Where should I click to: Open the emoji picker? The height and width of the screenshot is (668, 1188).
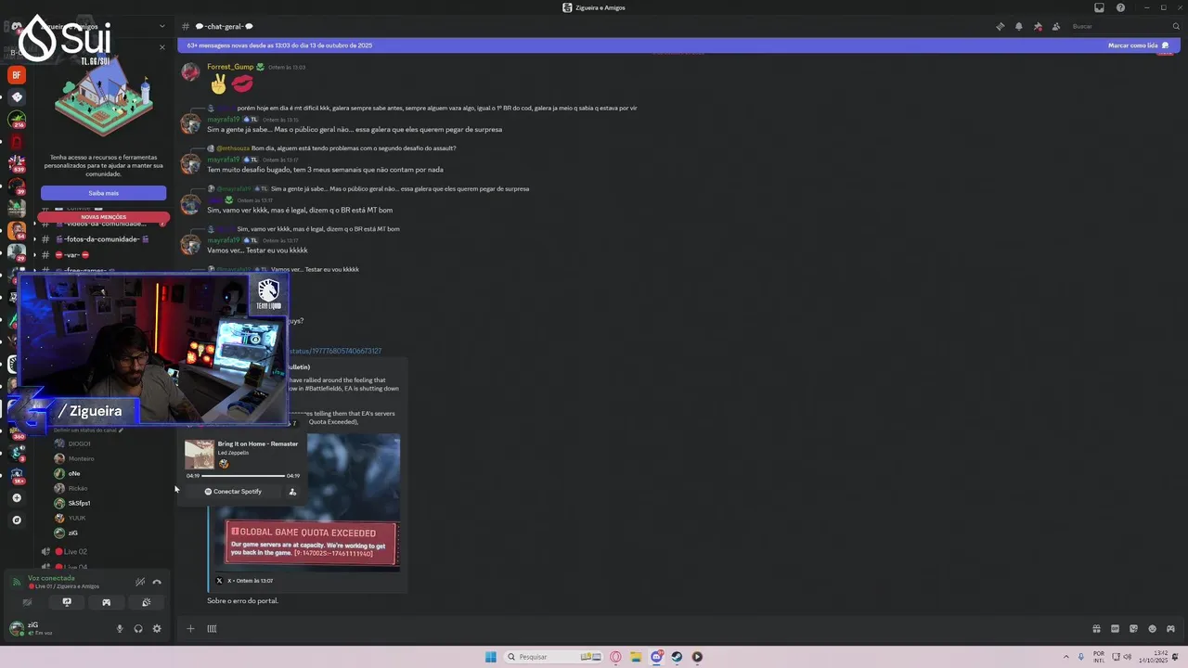pyautogui.click(x=1152, y=628)
